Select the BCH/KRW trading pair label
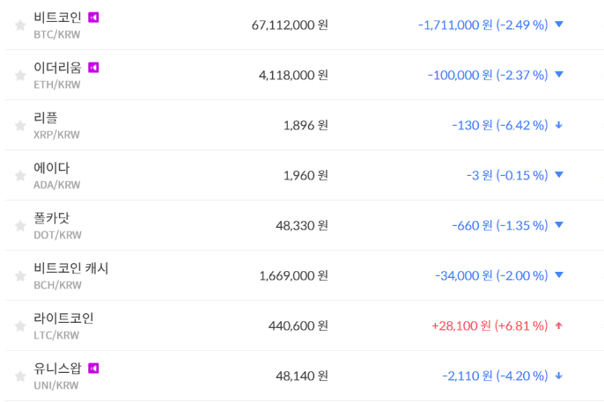The height and width of the screenshot is (402, 604). [x=57, y=285]
